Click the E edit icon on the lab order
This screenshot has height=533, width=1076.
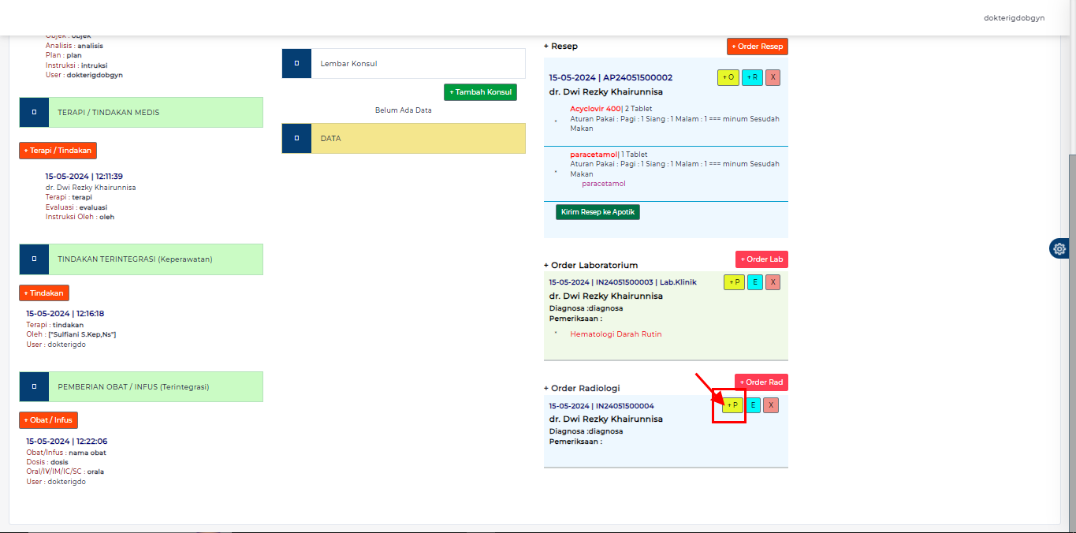(753, 281)
